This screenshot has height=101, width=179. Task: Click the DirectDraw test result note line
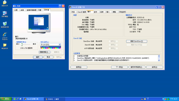tap(113, 58)
